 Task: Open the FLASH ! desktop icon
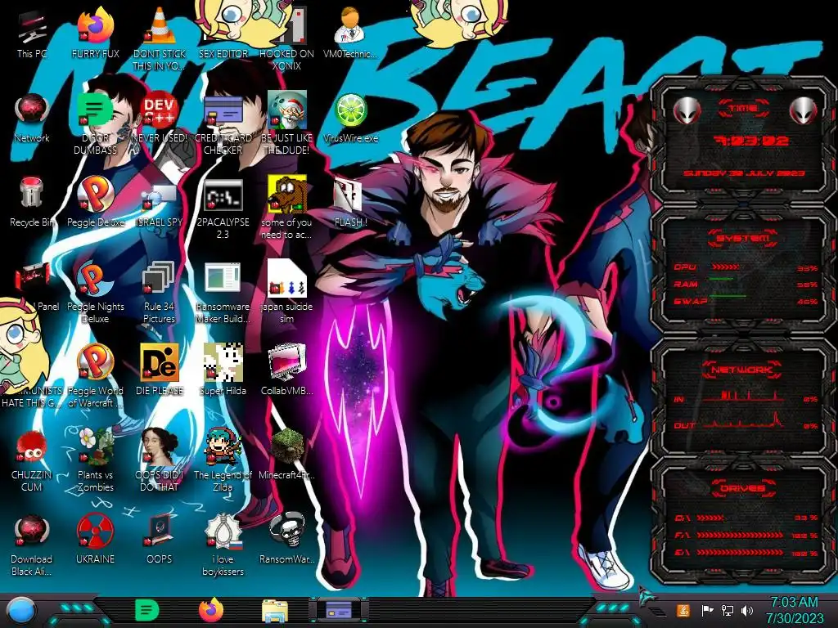pyautogui.click(x=350, y=203)
